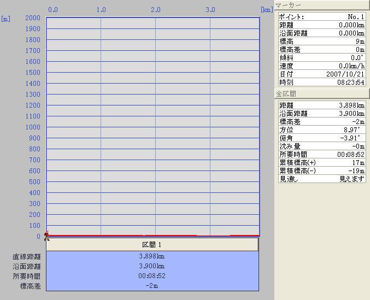Click the 時刻 08:23:54 field
This screenshot has height=300, width=370.
click(321, 83)
